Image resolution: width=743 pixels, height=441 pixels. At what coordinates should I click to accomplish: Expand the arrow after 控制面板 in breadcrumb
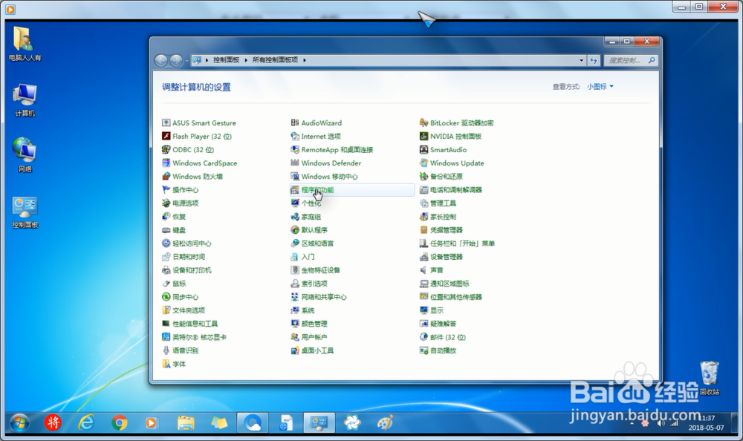pos(246,60)
